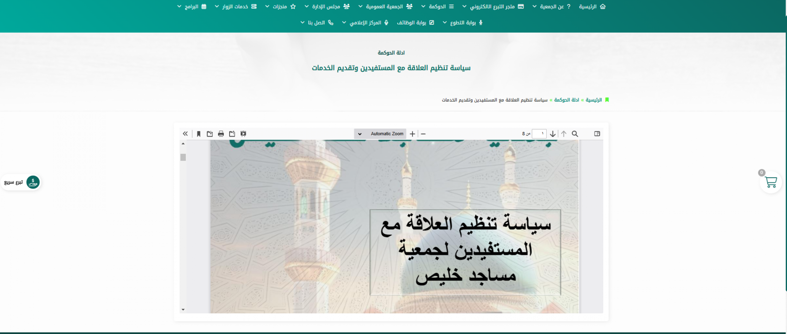Click PDF viewer scroll down arrow
This screenshot has height=334, width=787.
[x=183, y=310]
